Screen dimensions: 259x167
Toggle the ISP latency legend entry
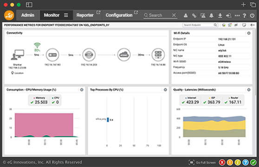click(x=212, y=98)
